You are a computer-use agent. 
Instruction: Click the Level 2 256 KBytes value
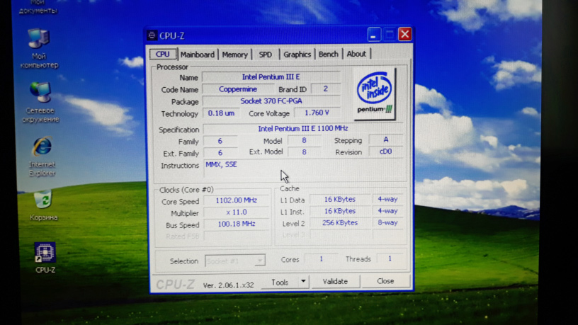click(x=340, y=223)
